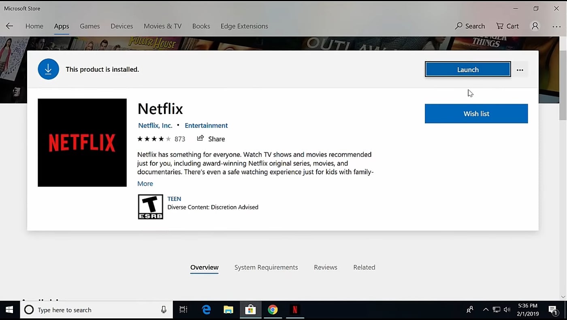Open the Netflix app from the taskbar

pos(295,310)
